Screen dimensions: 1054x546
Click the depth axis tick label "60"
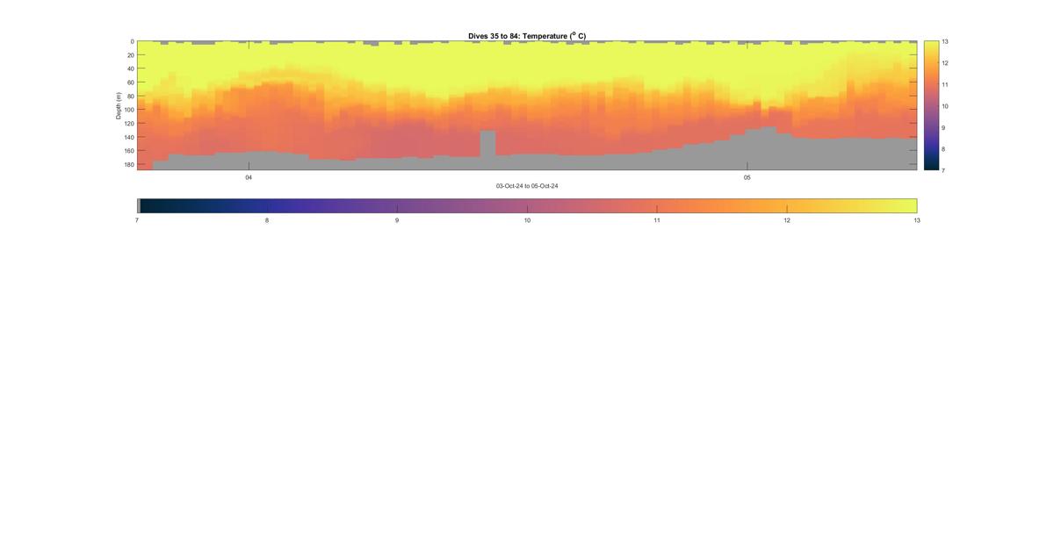click(130, 83)
